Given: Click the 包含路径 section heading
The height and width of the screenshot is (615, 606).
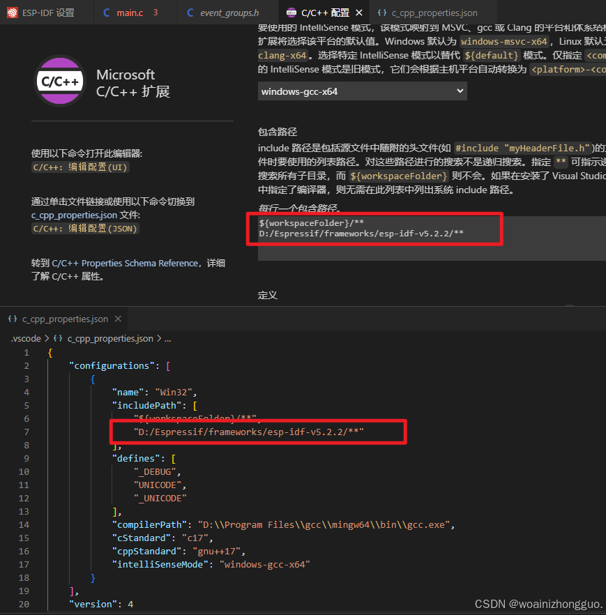Looking at the screenshot, I should point(278,131).
